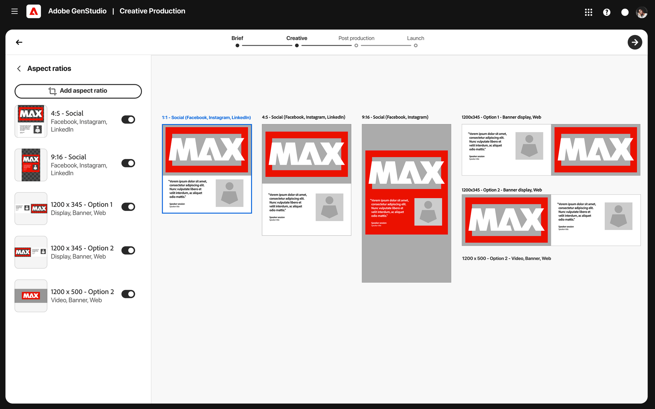Disable 1200 x 345 - Option 2 switch
The width and height of the screenshot is (655, 409).
coord(128,251)
